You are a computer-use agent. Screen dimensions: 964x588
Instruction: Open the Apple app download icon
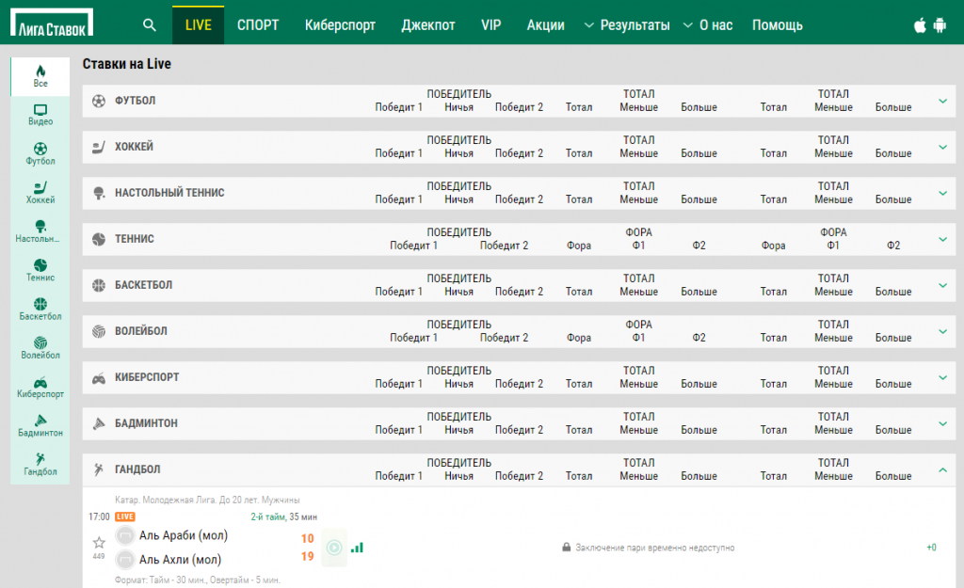(x=920, y=25)
